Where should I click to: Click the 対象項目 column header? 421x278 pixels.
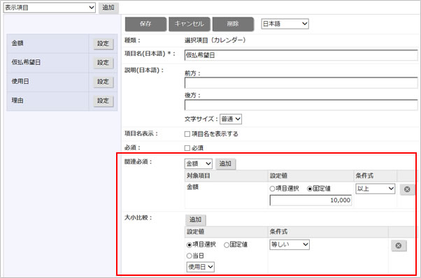tap(227, 176)
